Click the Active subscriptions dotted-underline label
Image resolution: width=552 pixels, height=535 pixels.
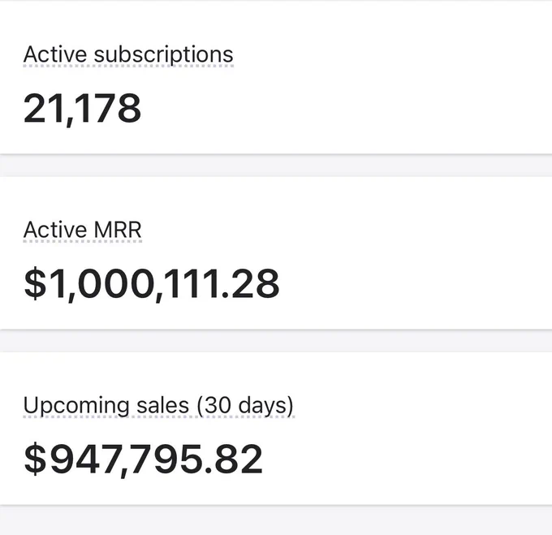[x=128, y=55]
